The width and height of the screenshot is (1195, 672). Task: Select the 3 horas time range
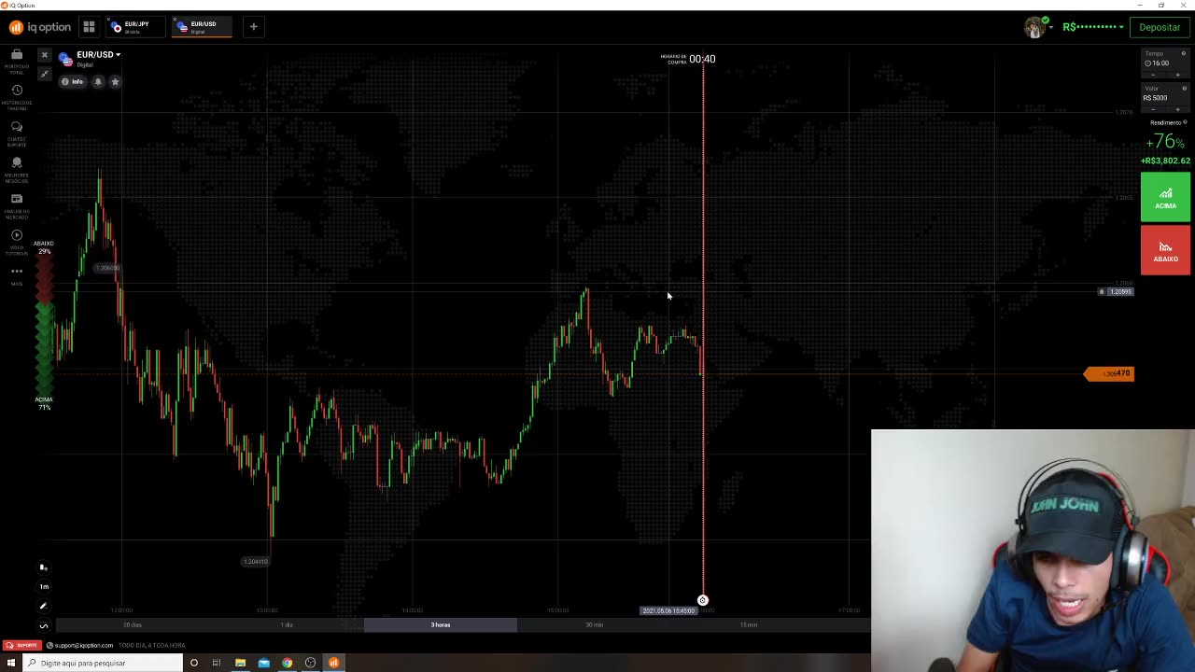pos(441,625)
